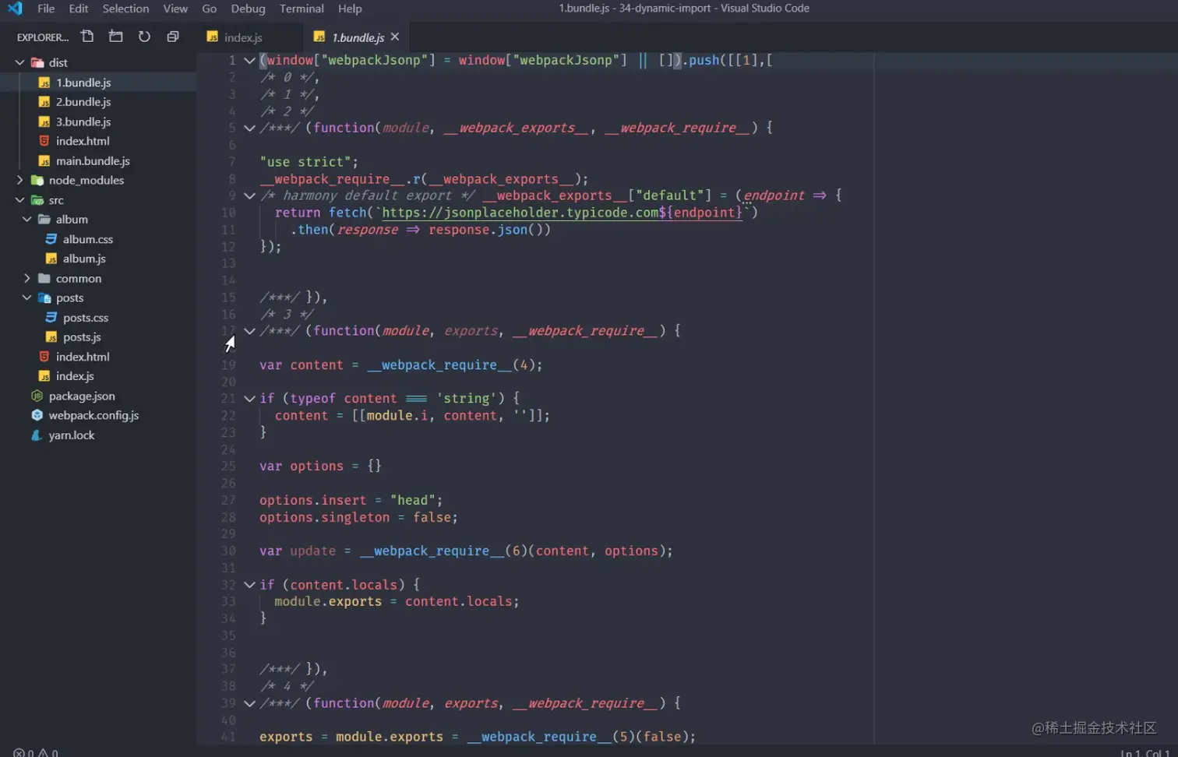Fold code at line 1
This screenshot has width=1178, height=757.
coord(249,60)
